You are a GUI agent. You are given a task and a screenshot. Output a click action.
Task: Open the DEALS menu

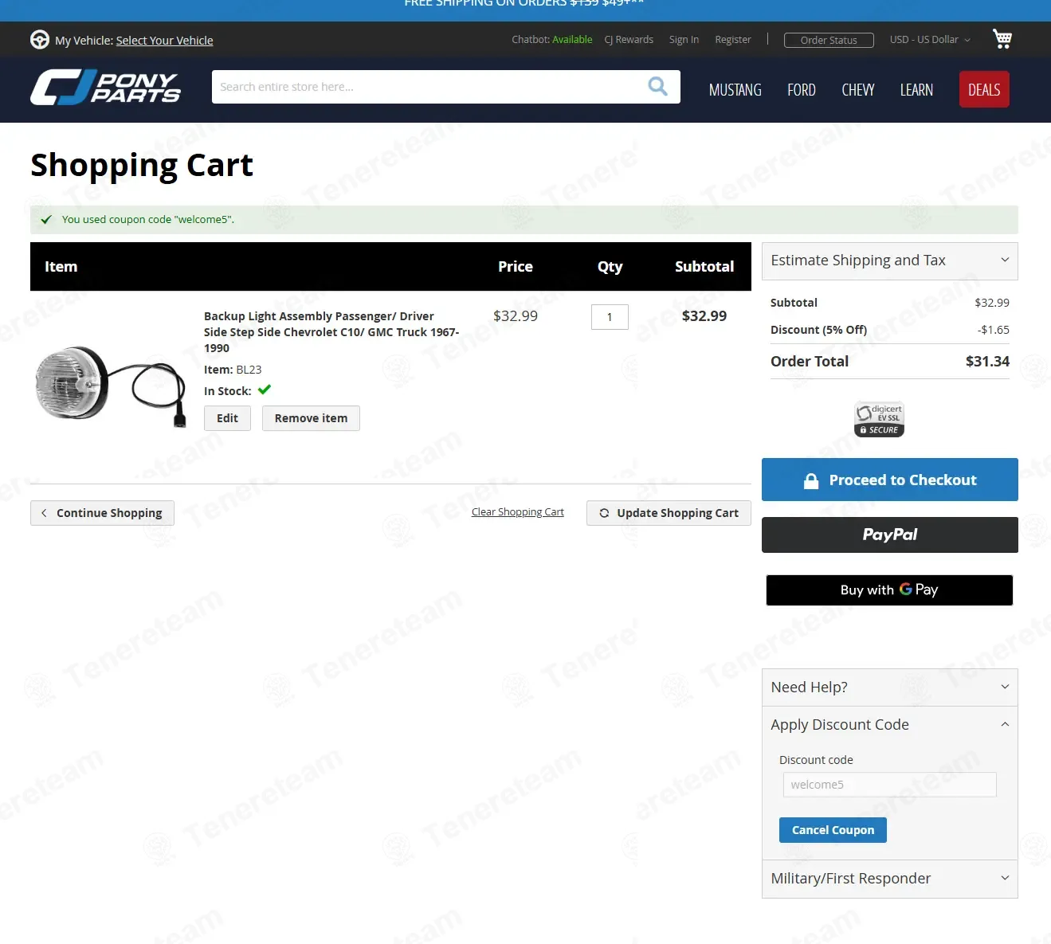point(984,89)
